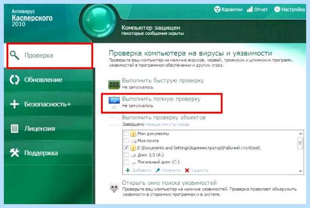Select the Проверка sidebar tab
Viewport: 310px width, 208px height.
click(x=50, y=56)
